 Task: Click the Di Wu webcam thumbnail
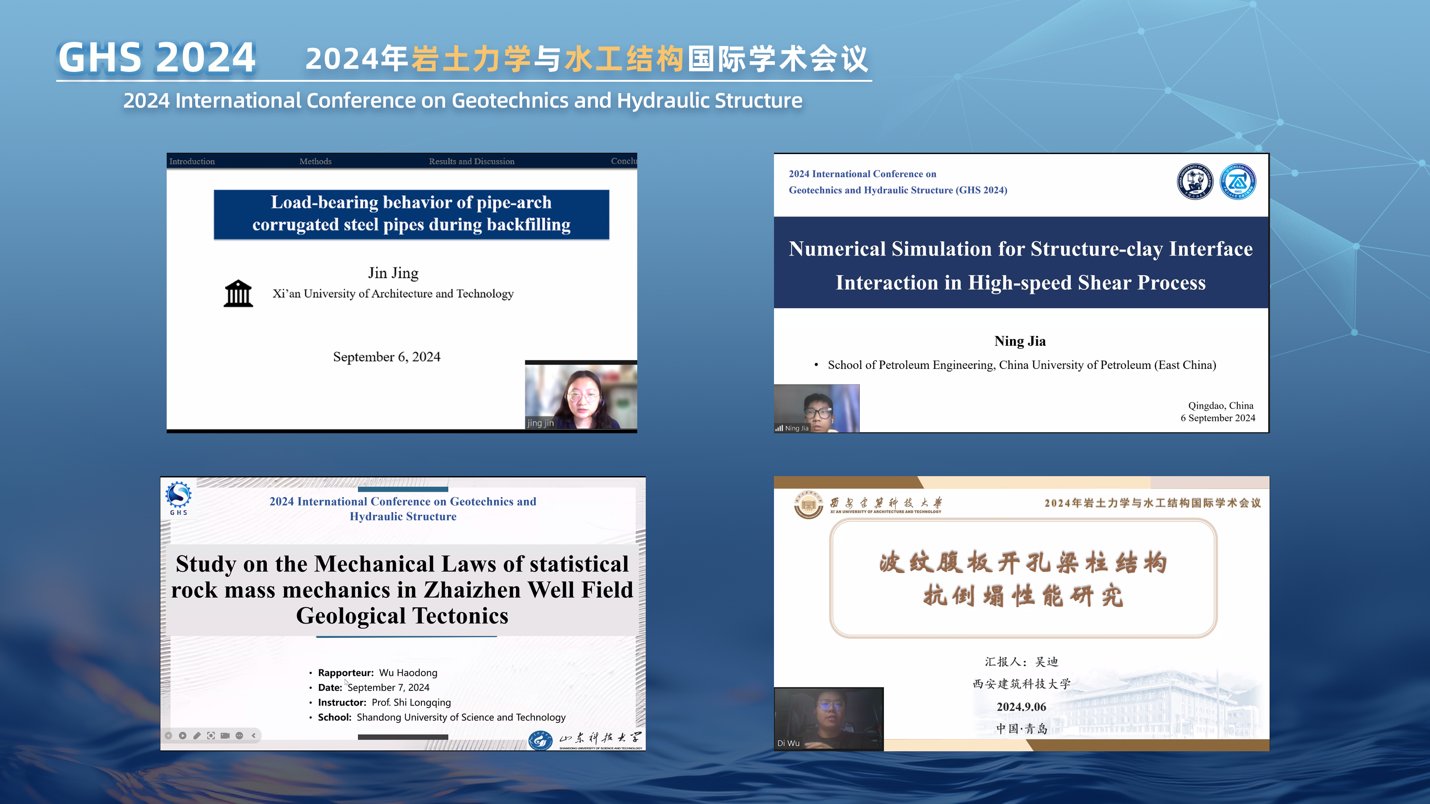tap(829, 719)
